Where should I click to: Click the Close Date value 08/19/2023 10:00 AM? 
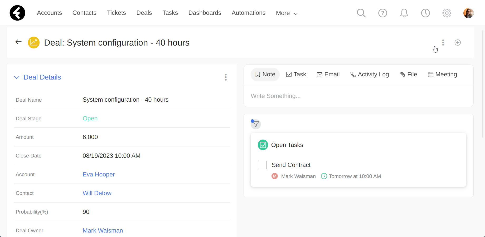[x=111, y=156]
